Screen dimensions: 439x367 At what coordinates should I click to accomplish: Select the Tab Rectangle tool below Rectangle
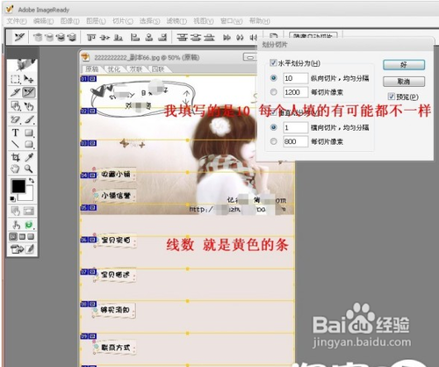pos(29,144)
